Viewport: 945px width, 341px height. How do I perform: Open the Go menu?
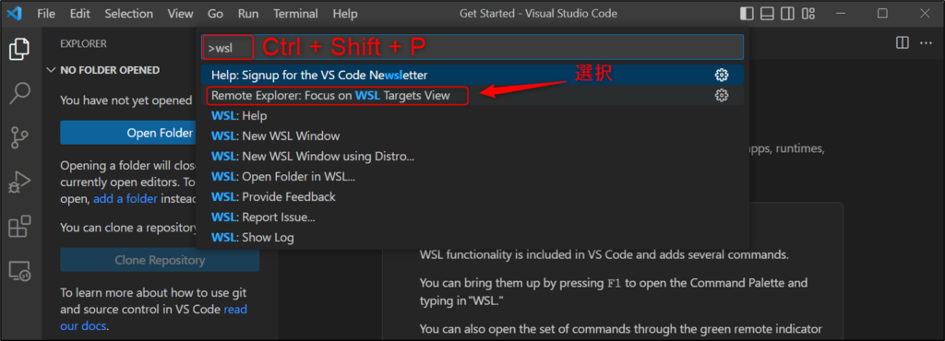[215, 13]
